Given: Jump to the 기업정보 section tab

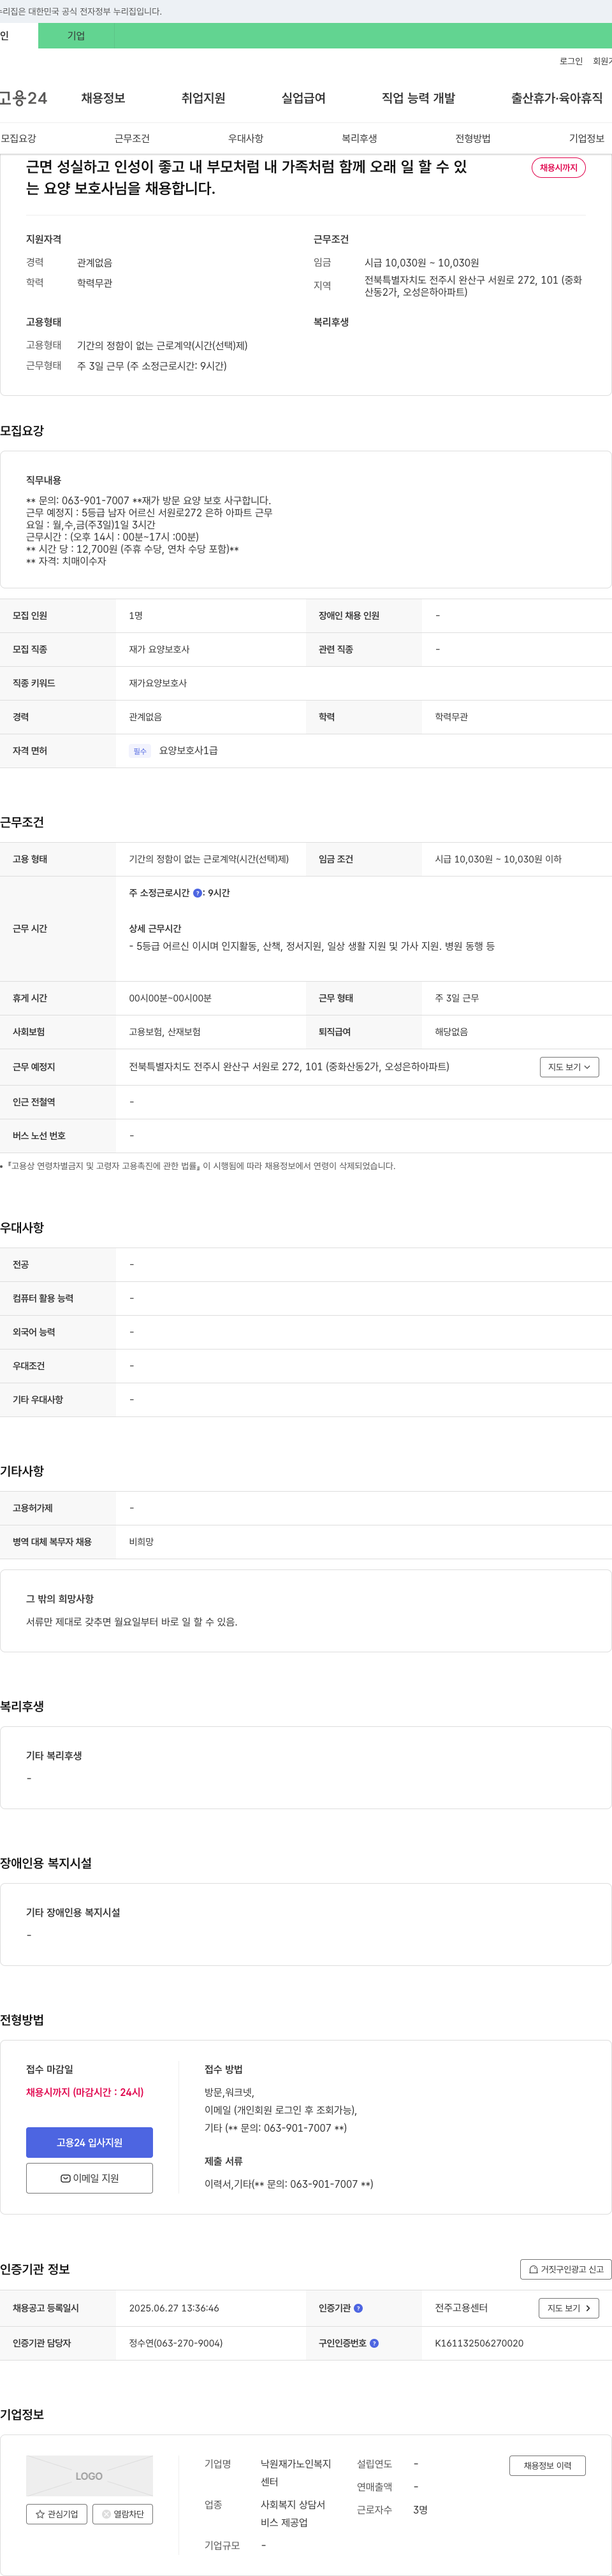Looking at the screenshot, I should pyautogui.click(x=587, y=138).
